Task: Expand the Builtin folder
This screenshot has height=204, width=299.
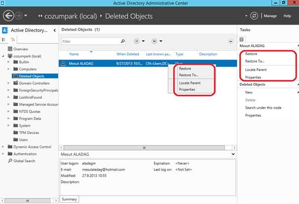Action: [8, 62]
